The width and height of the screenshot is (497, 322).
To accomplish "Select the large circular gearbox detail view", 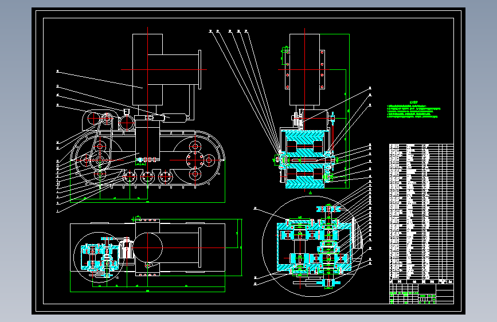I will coord(312,246).
